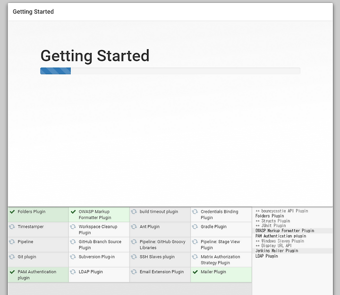This screenshot has width=340, height=295.
Task: Click the pending icon next to Subversion Plug-in
Action: pos(73,257)
